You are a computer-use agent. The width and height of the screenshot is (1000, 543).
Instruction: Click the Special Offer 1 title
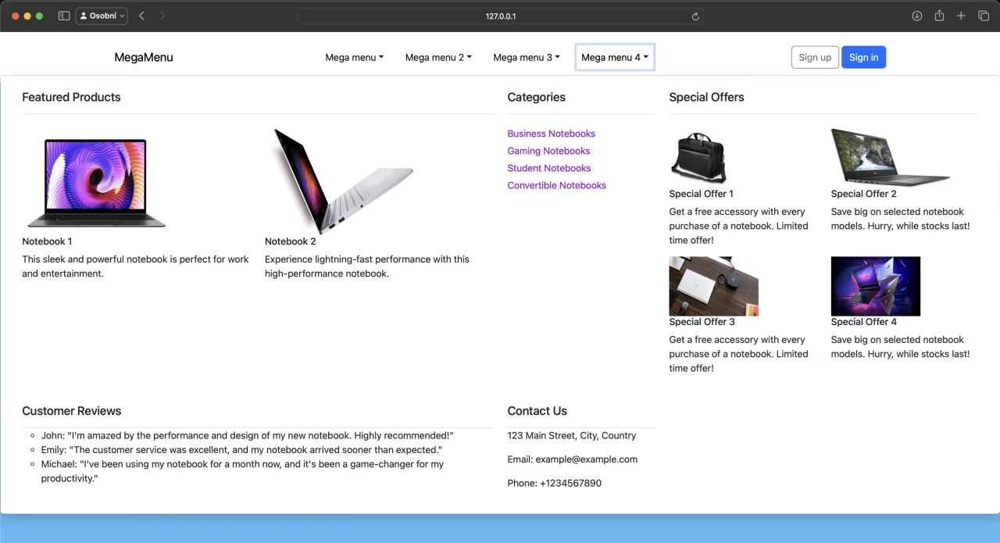702,194
